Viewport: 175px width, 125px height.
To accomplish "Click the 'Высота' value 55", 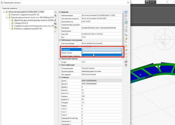I will tap(102, 90).
